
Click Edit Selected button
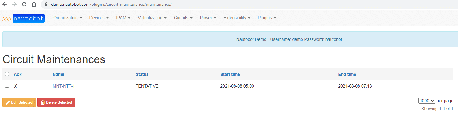(x=19, y=102)
